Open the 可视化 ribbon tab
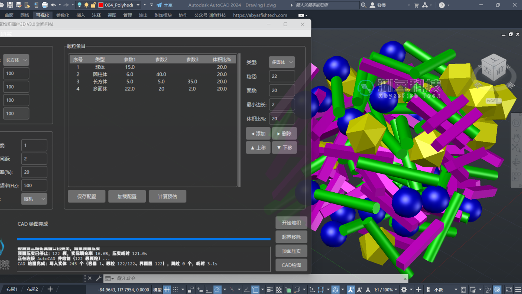Viewport: 522px width, 294px height. coord(43,15)
